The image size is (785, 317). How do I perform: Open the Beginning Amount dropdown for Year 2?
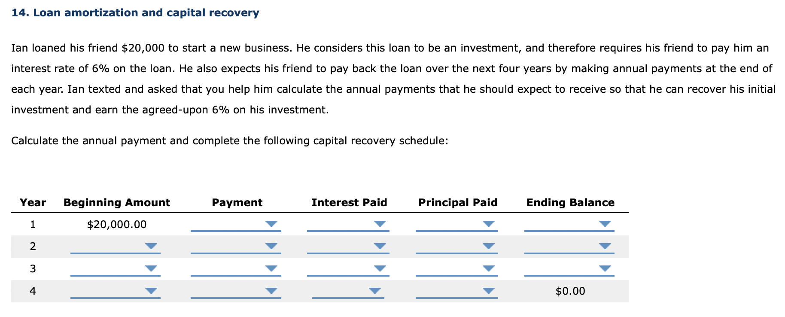tap(151, 245)
